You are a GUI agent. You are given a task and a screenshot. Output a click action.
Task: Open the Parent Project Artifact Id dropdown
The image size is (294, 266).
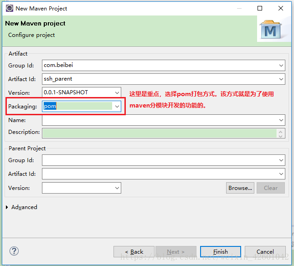pos(281,174)
